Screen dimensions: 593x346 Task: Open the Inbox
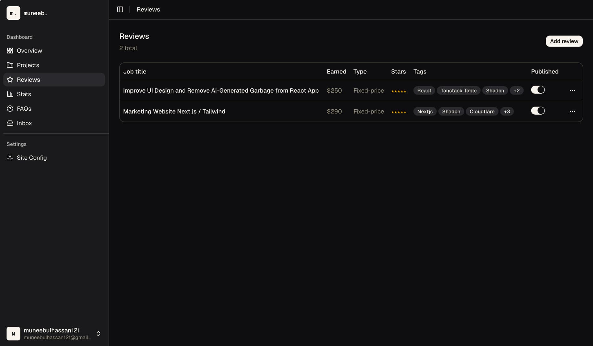54,123
